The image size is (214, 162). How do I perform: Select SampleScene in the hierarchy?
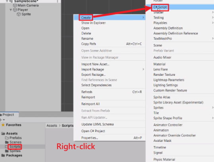tap(26, 1)
